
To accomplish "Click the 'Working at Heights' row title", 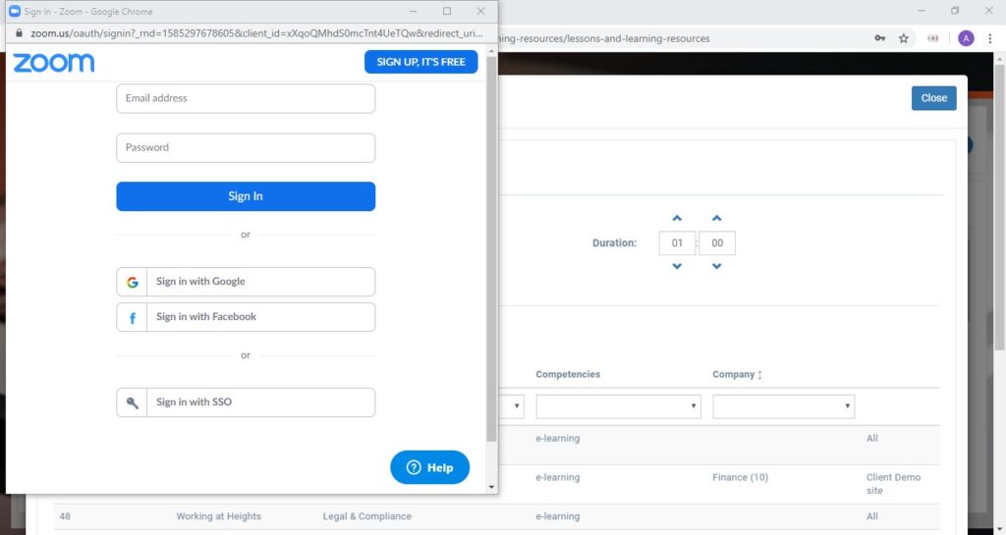I will pos(219,516).
